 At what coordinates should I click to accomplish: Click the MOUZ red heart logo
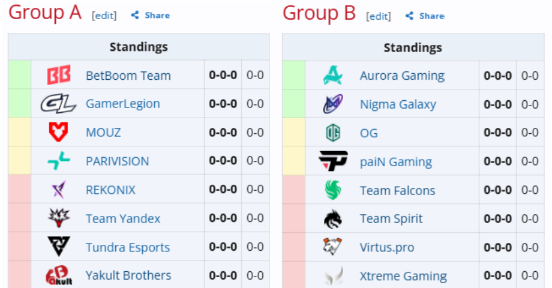[x=58, y=132]
